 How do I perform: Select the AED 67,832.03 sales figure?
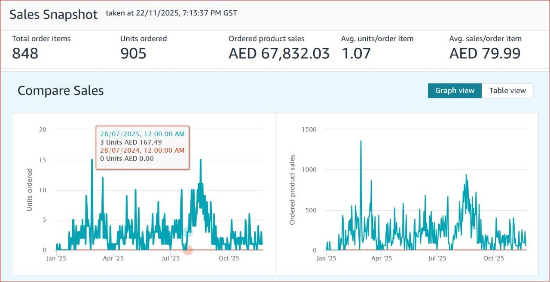tap(279, 54)
